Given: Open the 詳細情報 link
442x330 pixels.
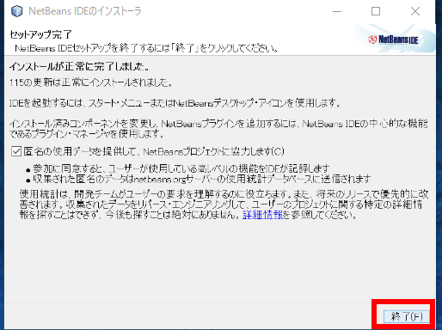Looking at the screenshot, I should 262,215.
